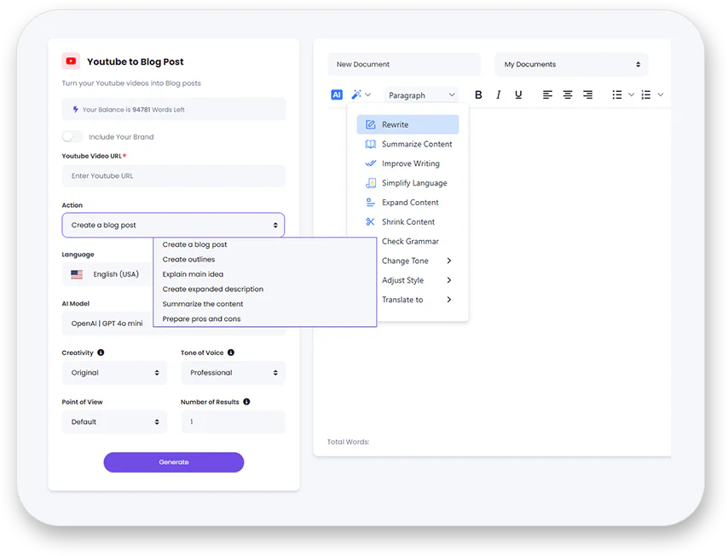The height and width of the screenshot is (556, 728).
Task: Center align the text
Action: pos(568,95)
